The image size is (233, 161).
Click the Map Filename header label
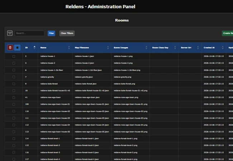pyautogui.click(x=82, y=48)
